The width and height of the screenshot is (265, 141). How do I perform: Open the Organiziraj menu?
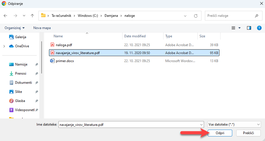[15, 28]
